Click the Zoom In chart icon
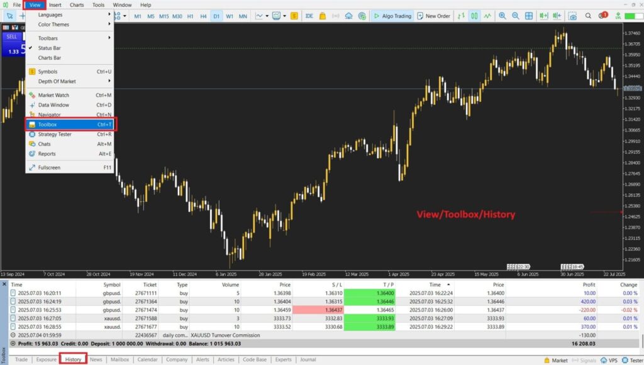Viewport: 644px width, 365px height. coord(503,16)
